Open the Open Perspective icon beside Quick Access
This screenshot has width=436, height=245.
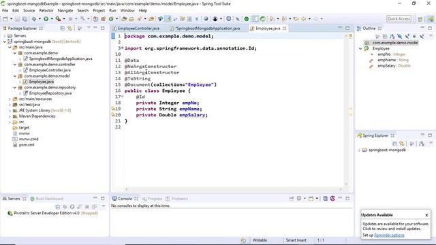tap(420, 19)
